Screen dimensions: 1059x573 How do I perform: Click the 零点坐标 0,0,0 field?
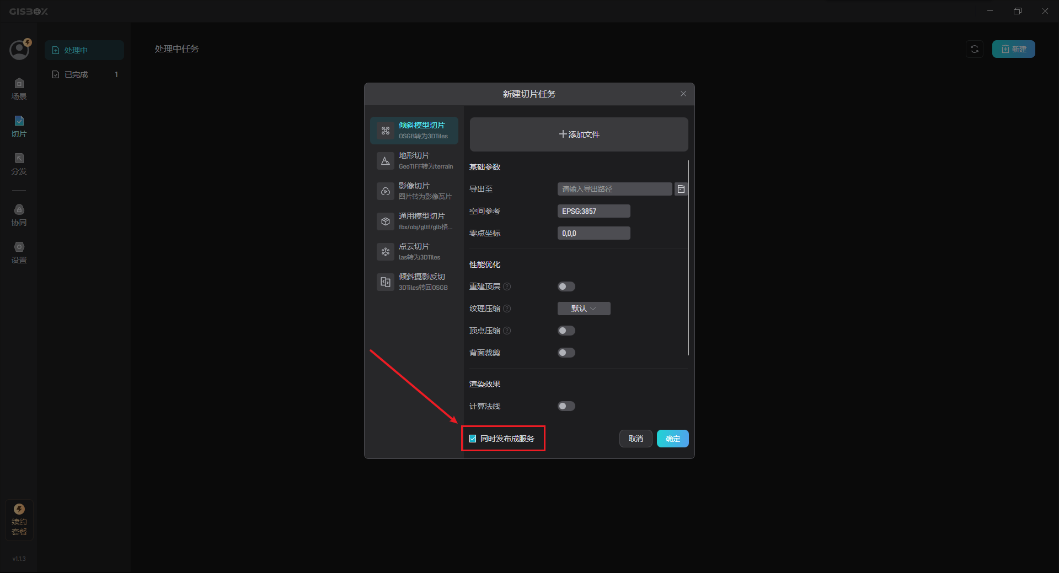click(x=594, y=233)
